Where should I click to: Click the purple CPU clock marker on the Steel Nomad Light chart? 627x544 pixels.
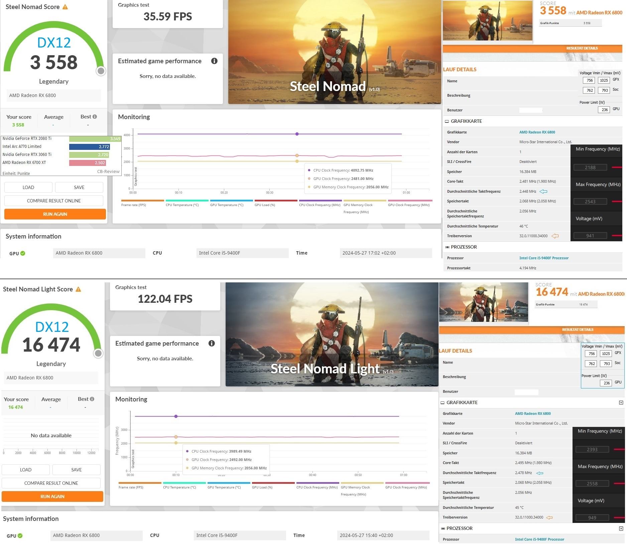click(x=176, y=416)
